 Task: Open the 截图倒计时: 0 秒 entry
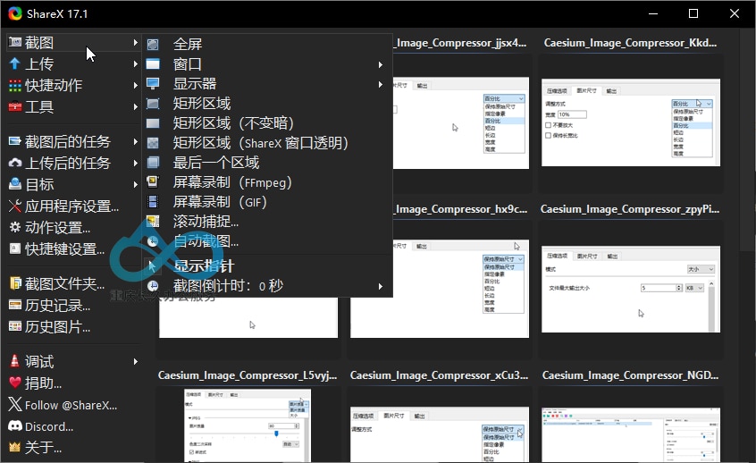pos(267,286)
